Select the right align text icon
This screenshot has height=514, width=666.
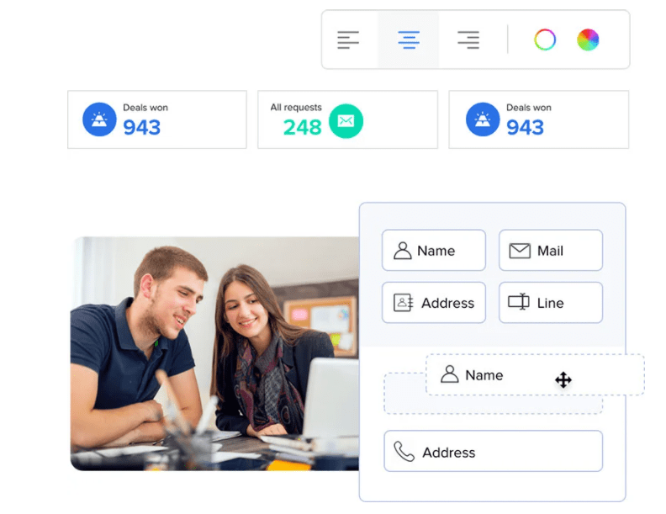(468, 40)
